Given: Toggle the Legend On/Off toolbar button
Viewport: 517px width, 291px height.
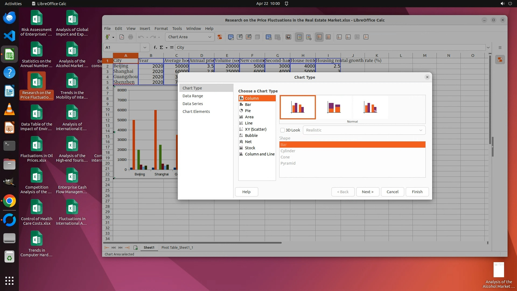Looking at the screenshot, I should click(299, 37).
